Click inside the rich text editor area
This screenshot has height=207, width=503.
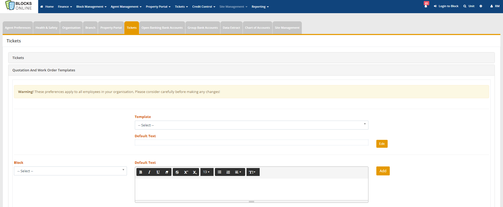pos(251,189)
